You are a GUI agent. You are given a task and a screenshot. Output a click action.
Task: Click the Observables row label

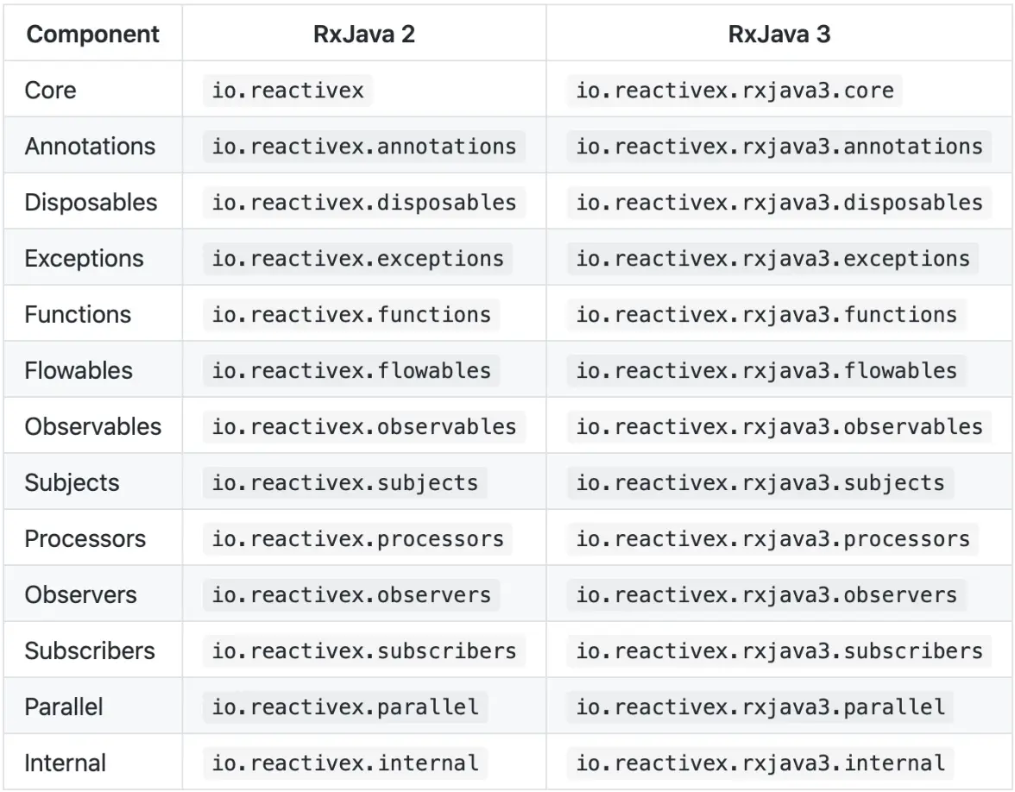tap(93, 427)
